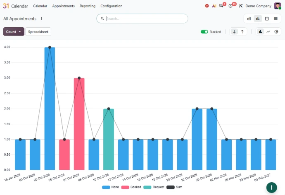Viewport: 285px width, 195px height.
Task: Open the Reporting menu
Action: [x=88, y=6]
